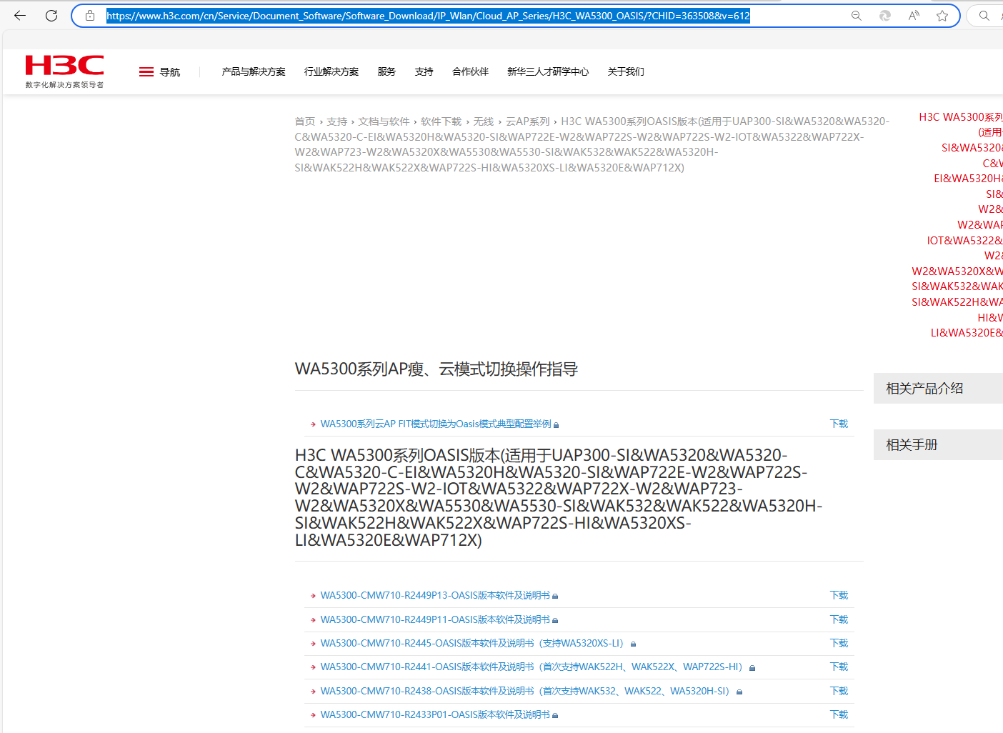
Task: Add this page to favorites with the star icon
Action: tap(942, 16)
